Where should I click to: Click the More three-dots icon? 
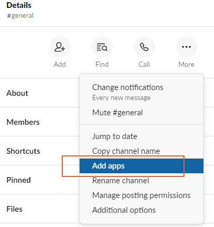[187, 47]
